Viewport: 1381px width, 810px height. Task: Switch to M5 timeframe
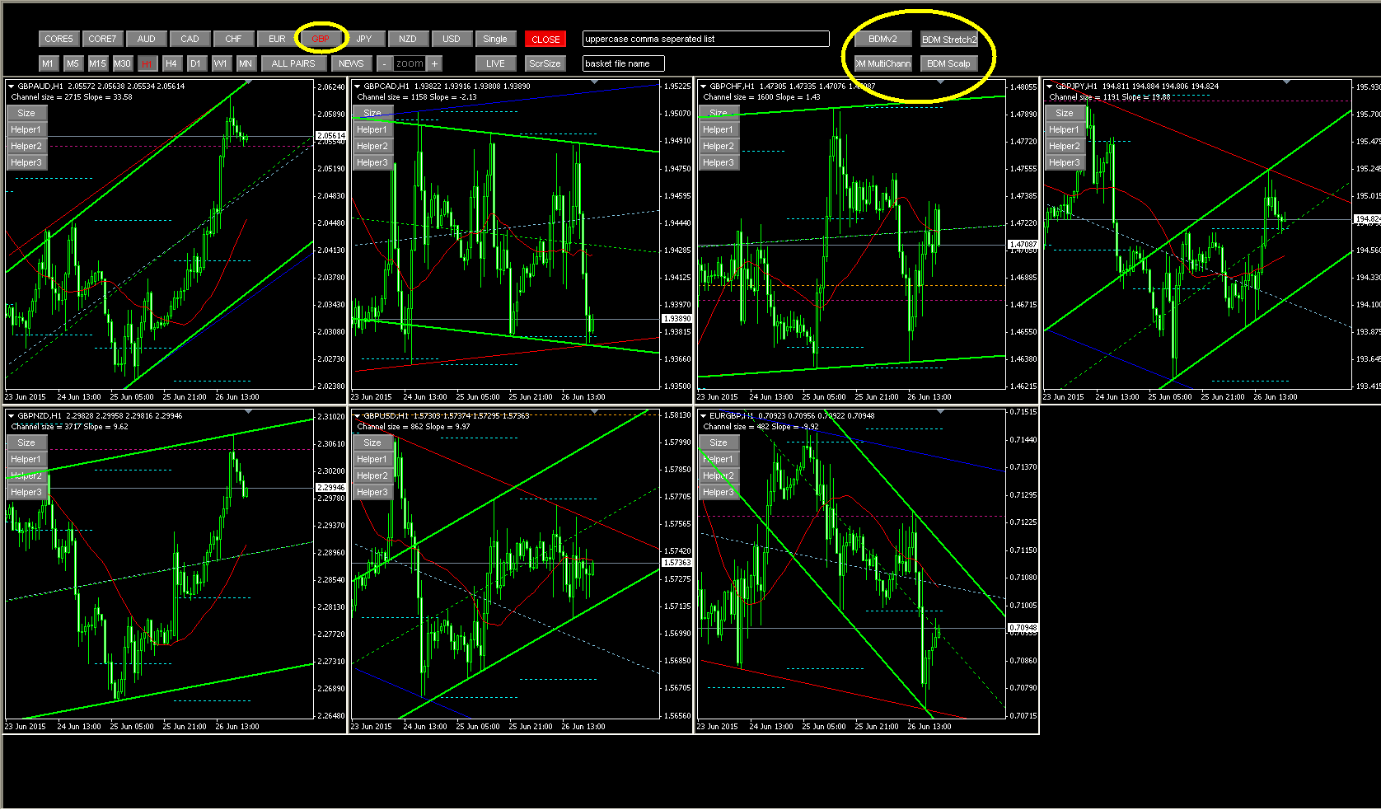tap(73, 63)
